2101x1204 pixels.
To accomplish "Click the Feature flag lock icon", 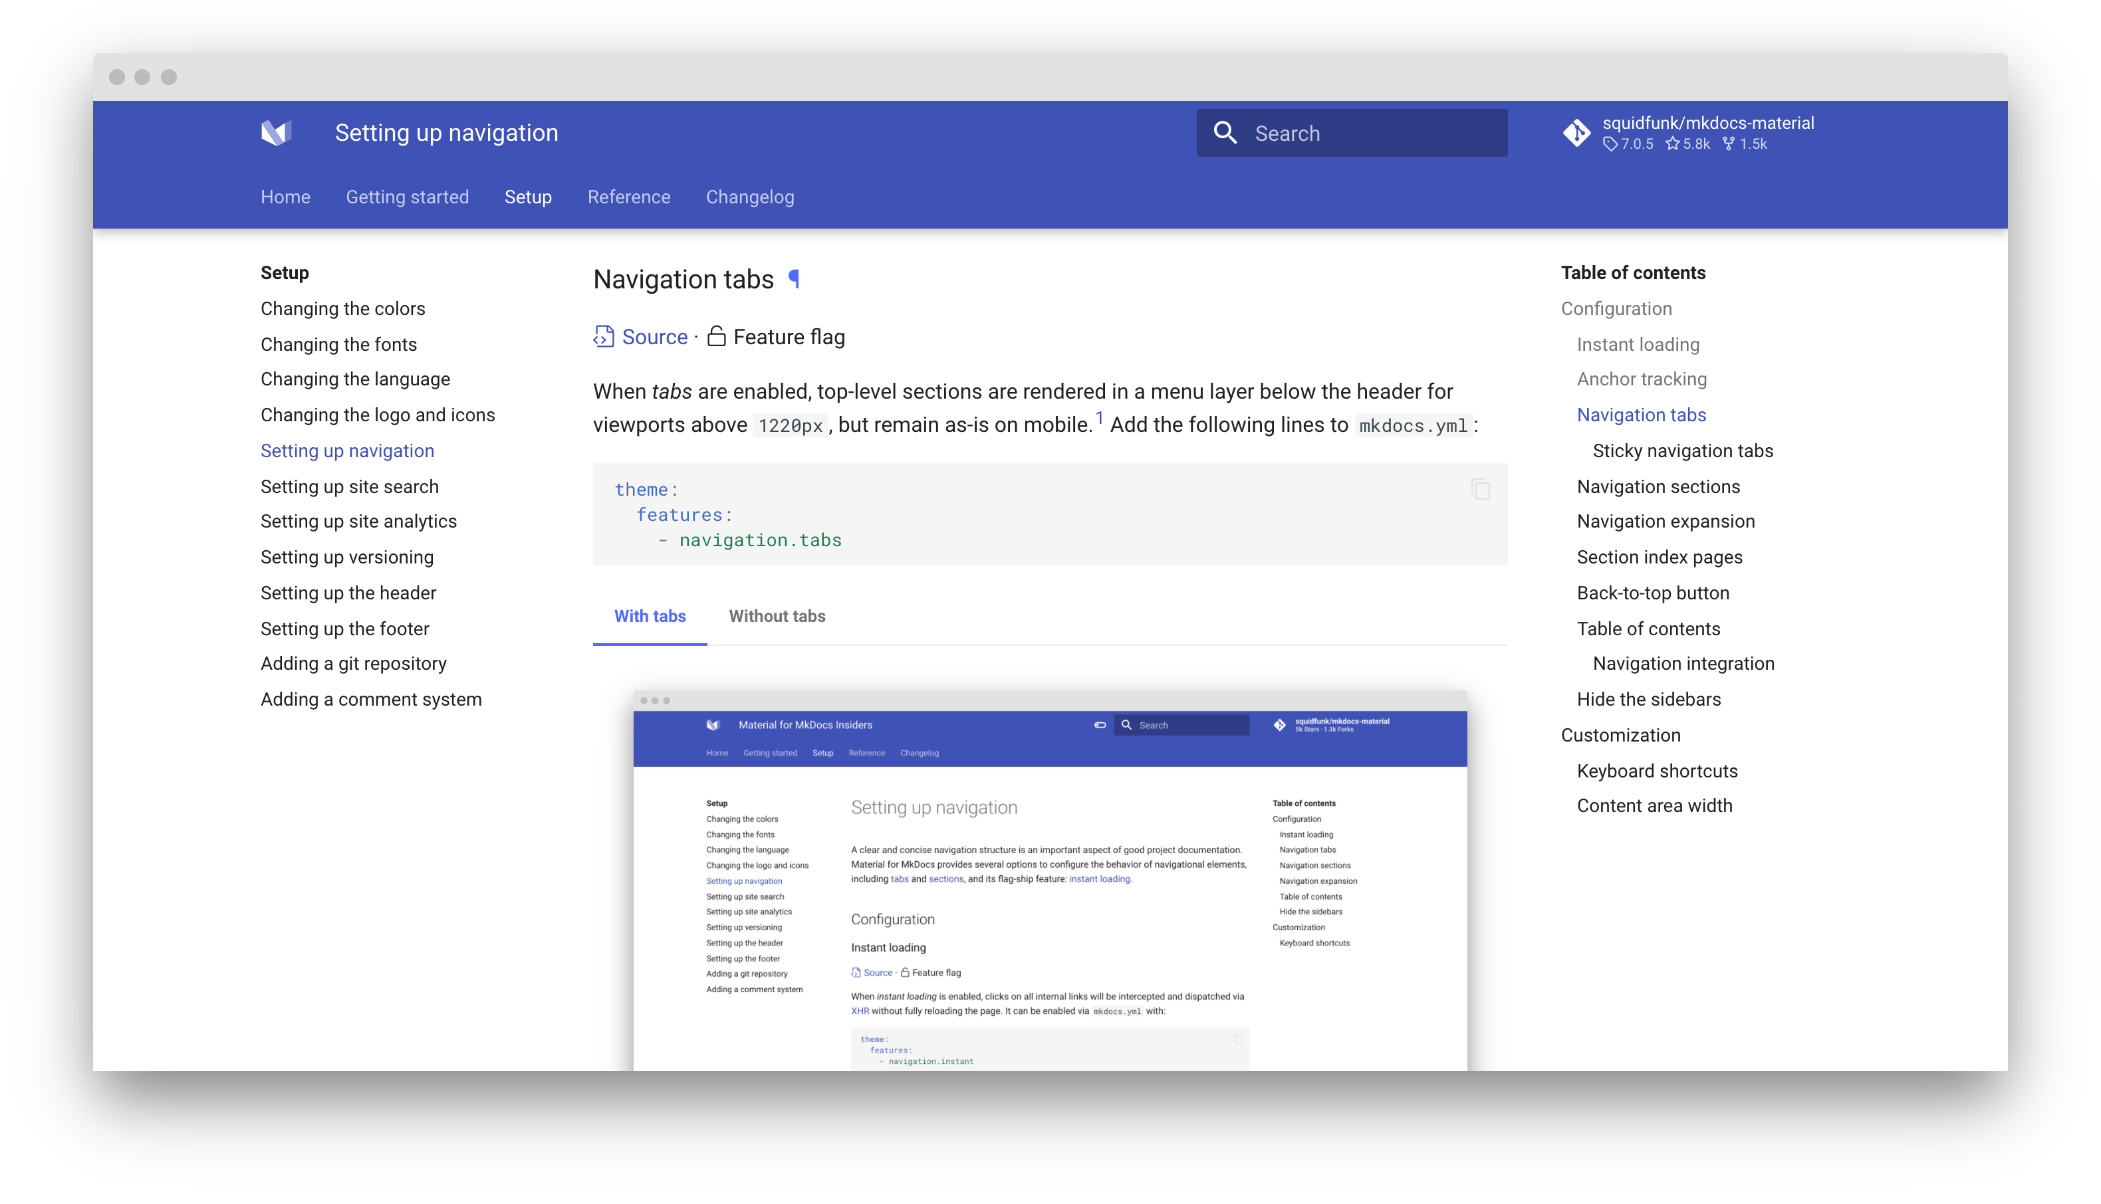I will tap(716, 337).
